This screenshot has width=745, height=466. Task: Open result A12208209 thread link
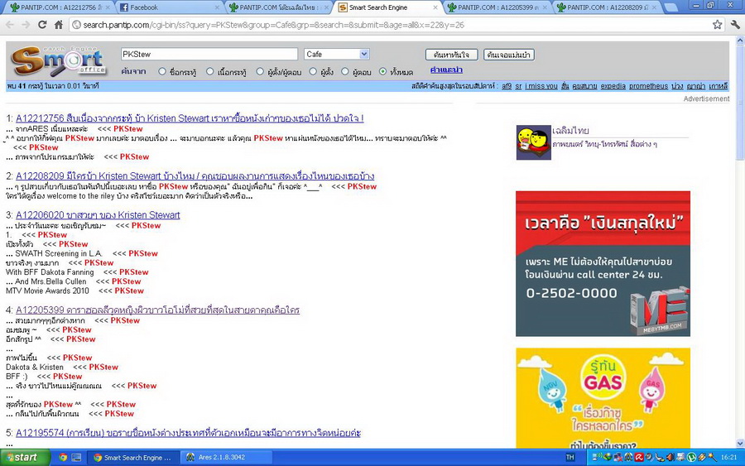[x=195, y=176]
